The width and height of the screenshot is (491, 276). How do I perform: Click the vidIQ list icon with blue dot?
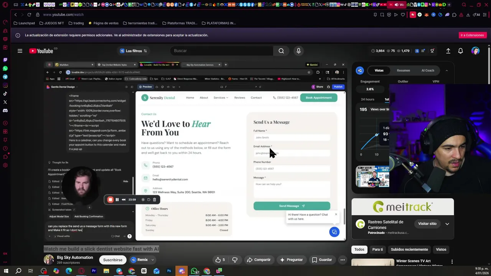pyautogui.click(x=423, y=51)
